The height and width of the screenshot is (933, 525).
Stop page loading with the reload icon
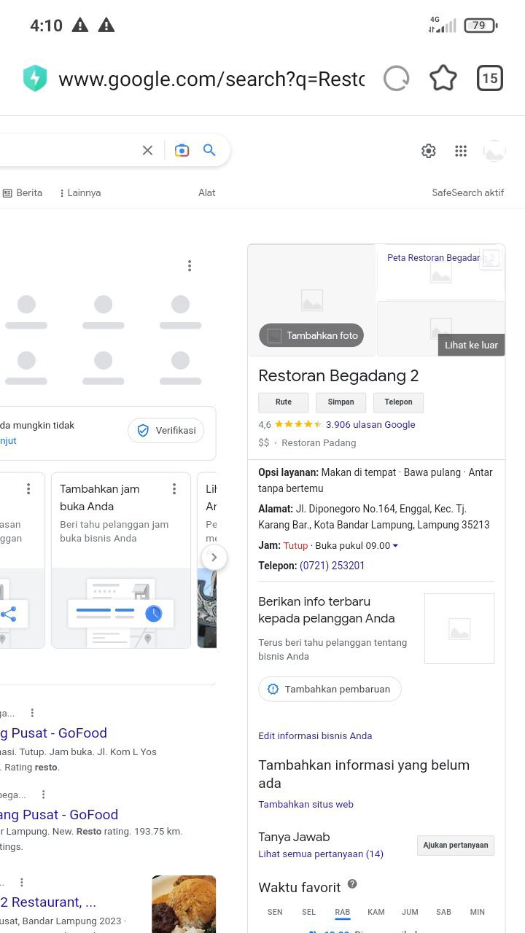click(x=396, y=79)
